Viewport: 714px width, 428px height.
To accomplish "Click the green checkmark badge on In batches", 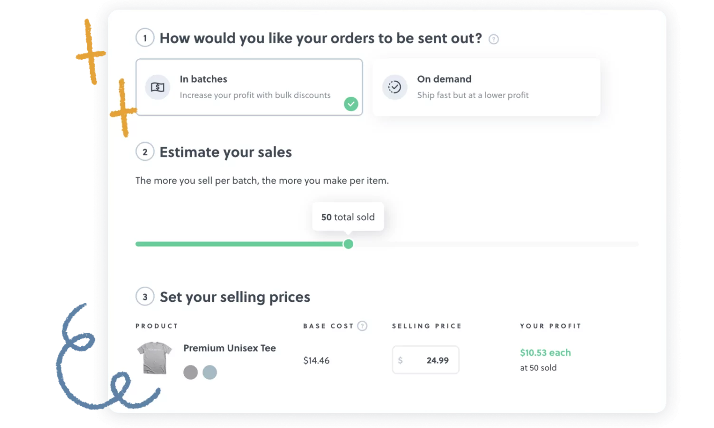I will [351, 104].
